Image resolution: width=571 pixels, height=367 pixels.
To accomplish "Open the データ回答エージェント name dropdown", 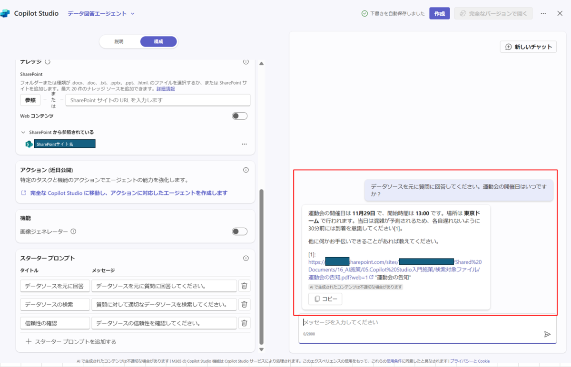I will click(101, 14).
